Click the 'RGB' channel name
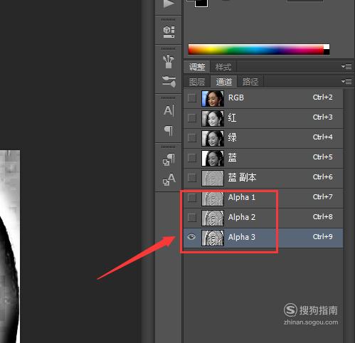Image resolution: width=355 pixels, height=343 pixels. tap(236, 97)
